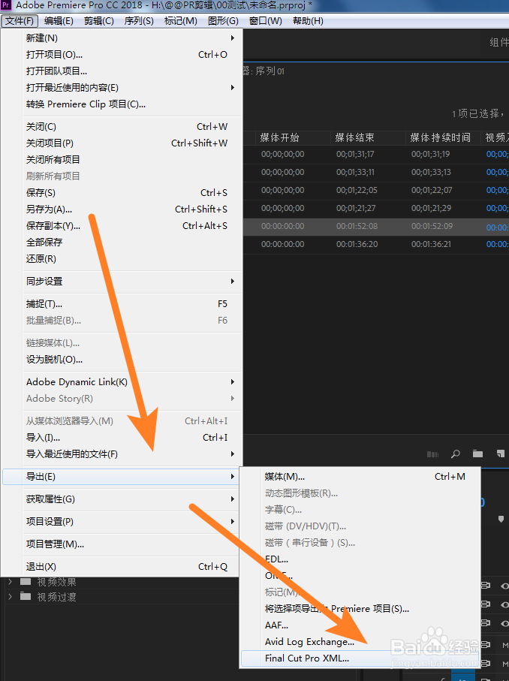Toggle the eye on the topmost video track
509x681 pixels.
[x=504, y=586]
